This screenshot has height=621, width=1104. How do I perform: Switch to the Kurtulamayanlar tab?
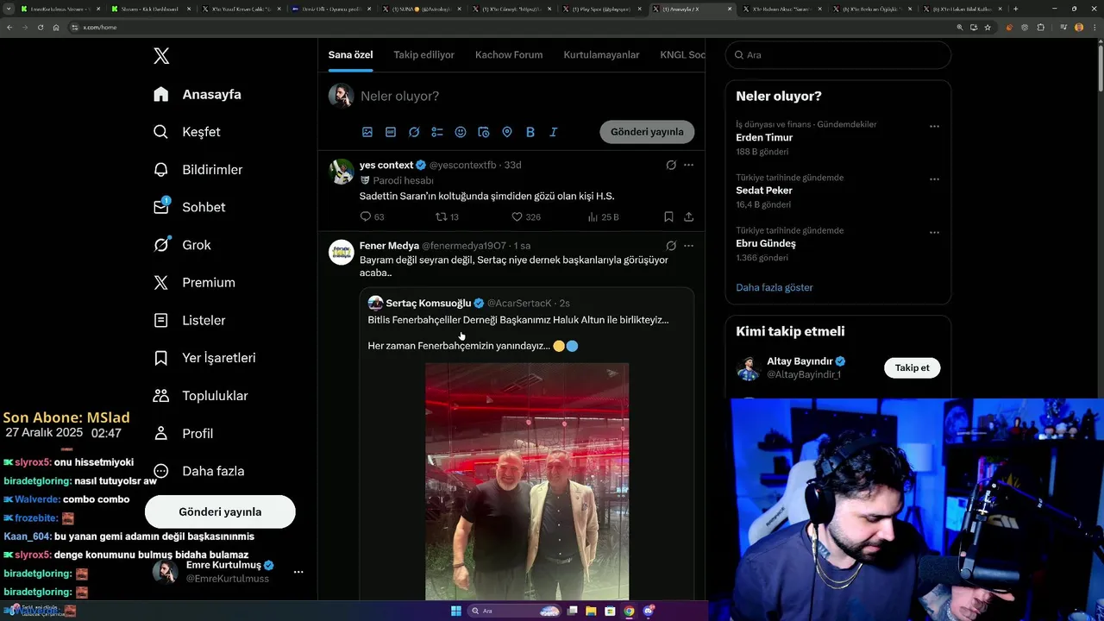(x=601, y=54)
